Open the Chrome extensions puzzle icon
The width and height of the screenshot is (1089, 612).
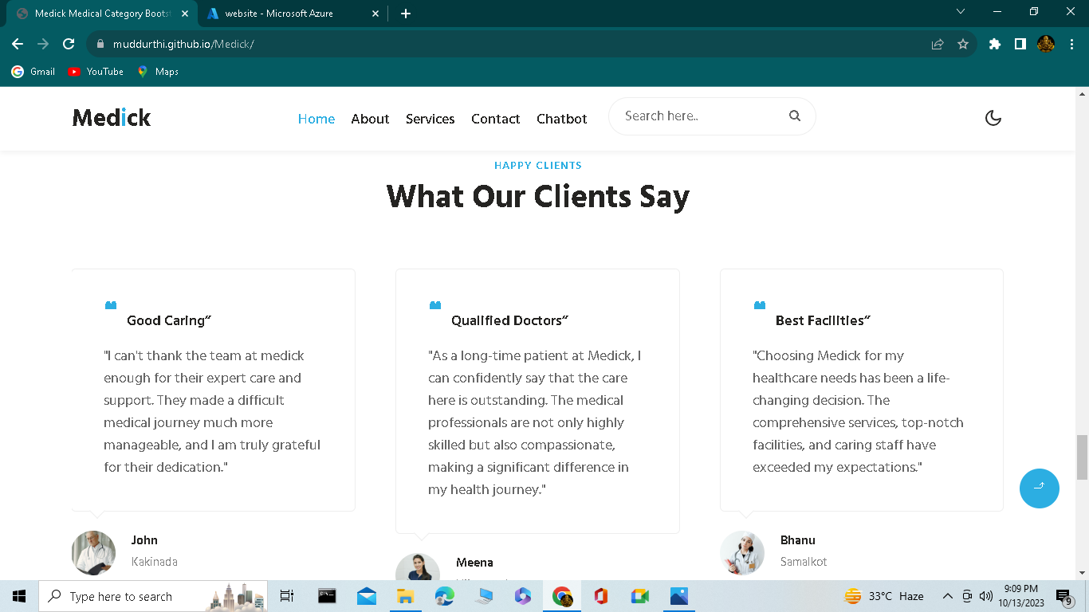(994, 44)
